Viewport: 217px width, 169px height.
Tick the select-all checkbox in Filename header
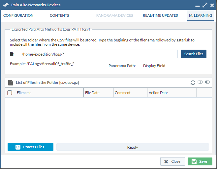(10, 93)
